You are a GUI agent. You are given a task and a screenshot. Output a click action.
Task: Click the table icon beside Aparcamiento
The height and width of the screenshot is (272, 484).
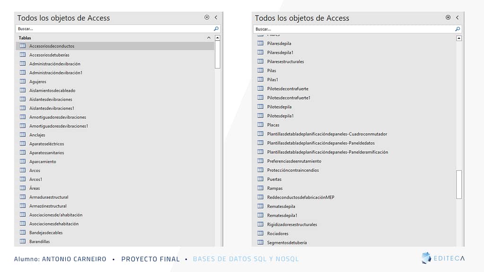click(23, 161)
